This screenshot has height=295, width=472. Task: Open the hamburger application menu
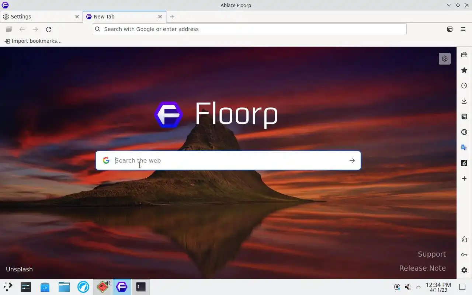pos(463,29)
